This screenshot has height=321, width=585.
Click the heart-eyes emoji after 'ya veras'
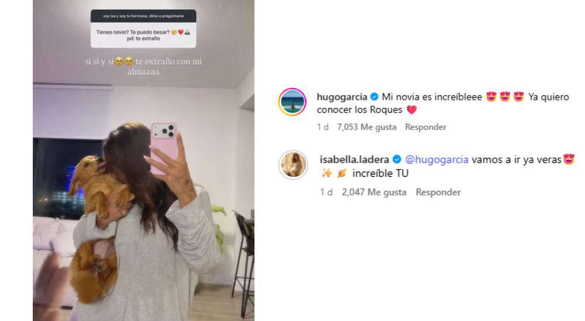569,159
